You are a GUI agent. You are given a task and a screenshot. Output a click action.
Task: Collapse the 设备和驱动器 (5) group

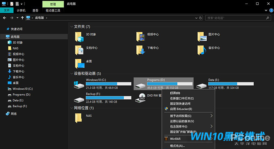(x=72, y=74)
